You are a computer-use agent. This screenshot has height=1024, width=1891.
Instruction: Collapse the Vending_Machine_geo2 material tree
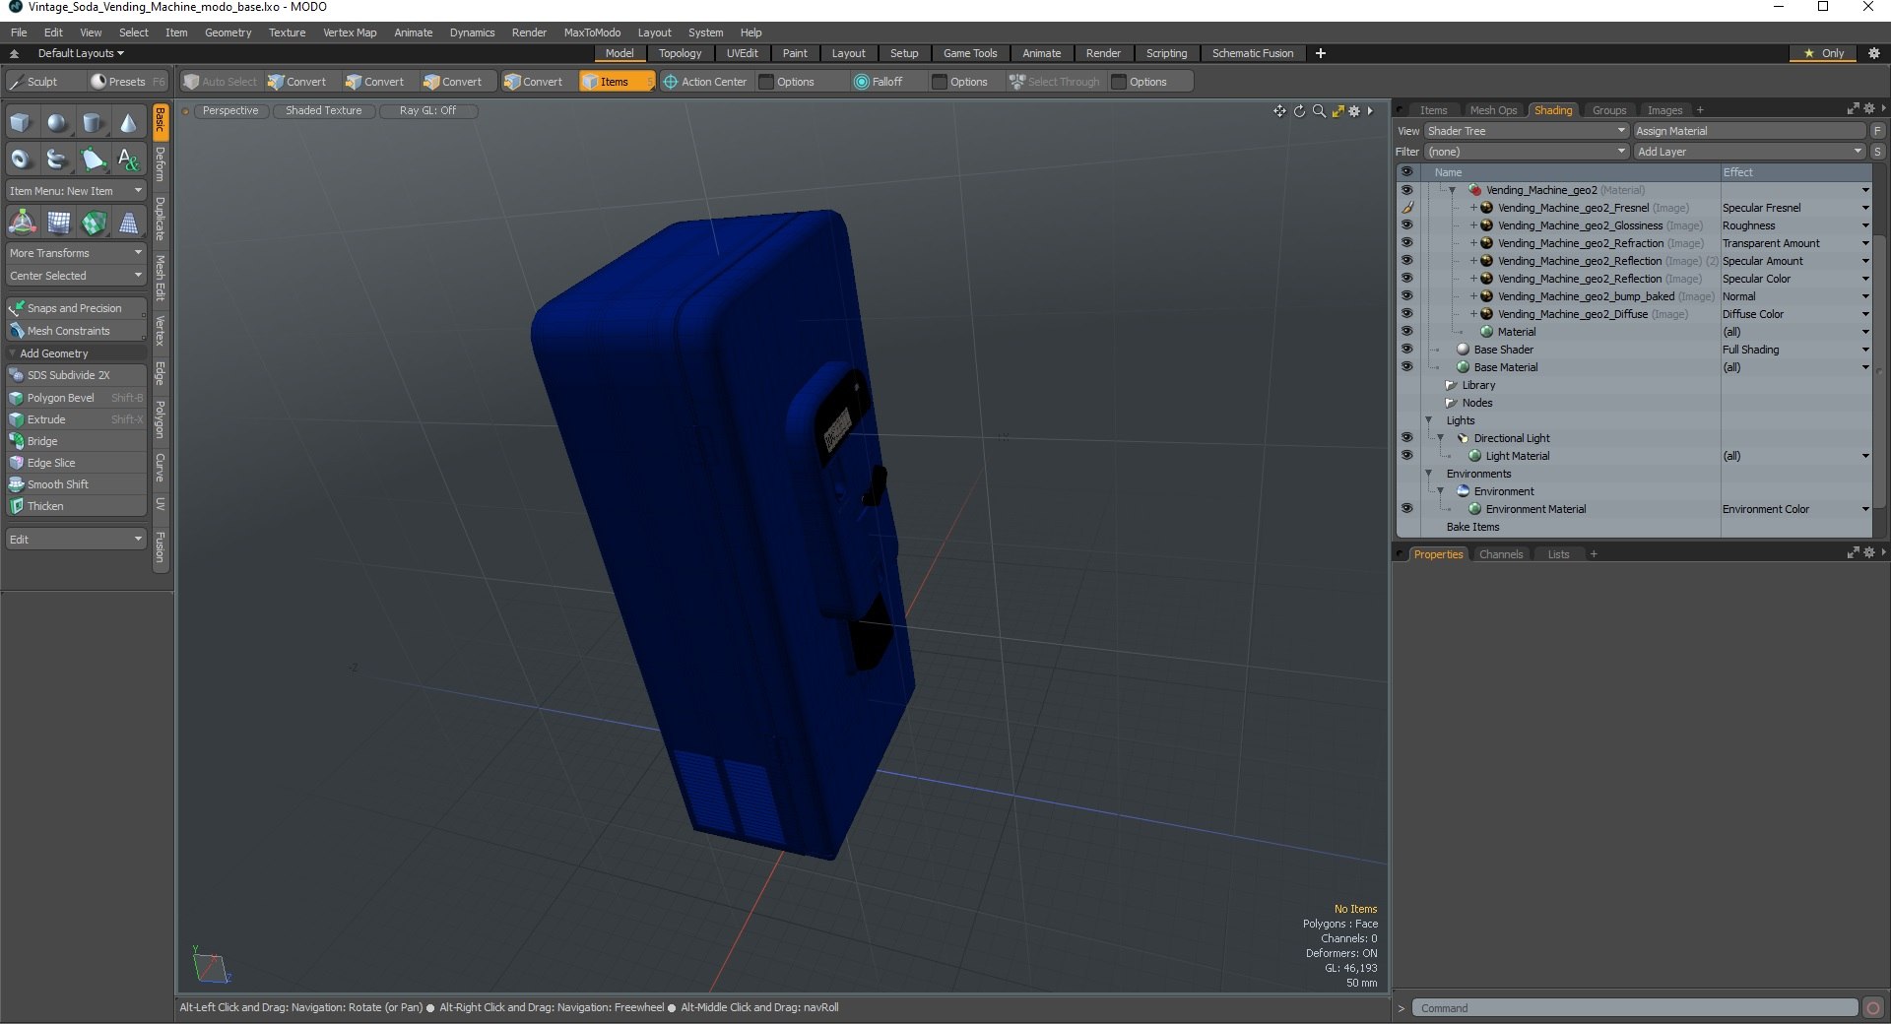(x=1452, y=190)
